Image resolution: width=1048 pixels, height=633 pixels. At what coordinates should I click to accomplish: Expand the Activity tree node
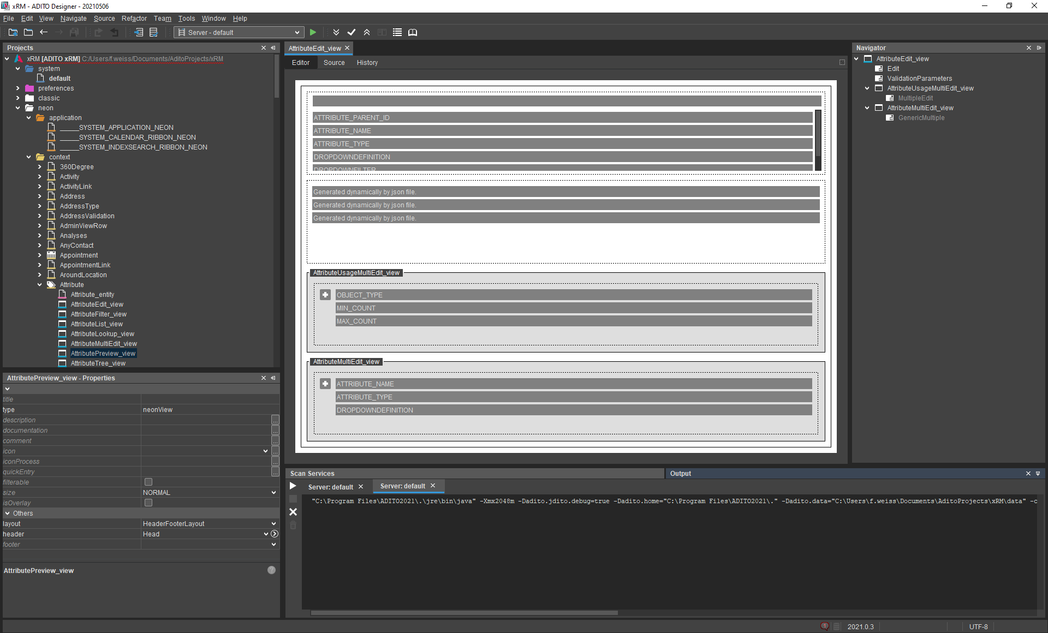coord(40,177)
